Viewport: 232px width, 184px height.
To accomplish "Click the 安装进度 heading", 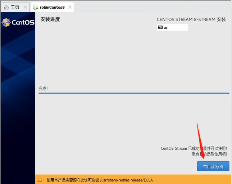I will point(50,19).
